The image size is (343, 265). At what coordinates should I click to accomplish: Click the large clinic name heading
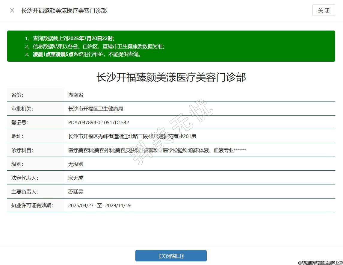tap(171, 77)
